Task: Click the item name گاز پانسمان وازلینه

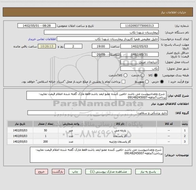Action: pos(120,142)
